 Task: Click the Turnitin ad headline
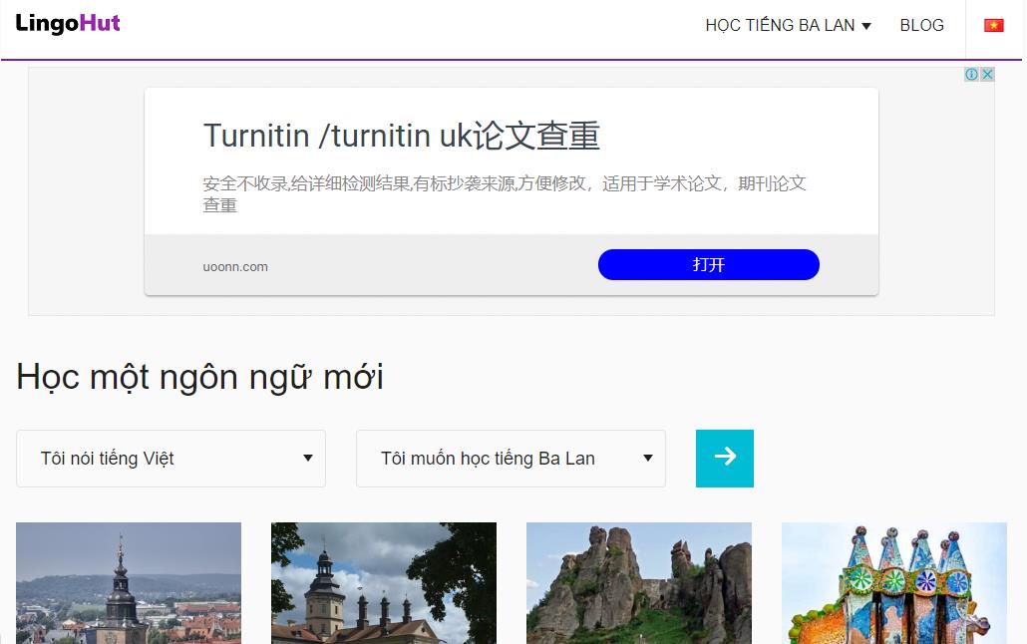tap(402, 136)
